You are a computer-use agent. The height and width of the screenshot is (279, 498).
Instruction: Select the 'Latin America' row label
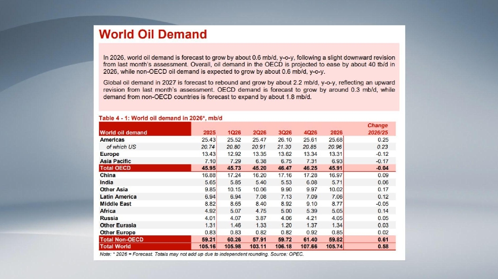pyautogui.click(x=118, y=196)
